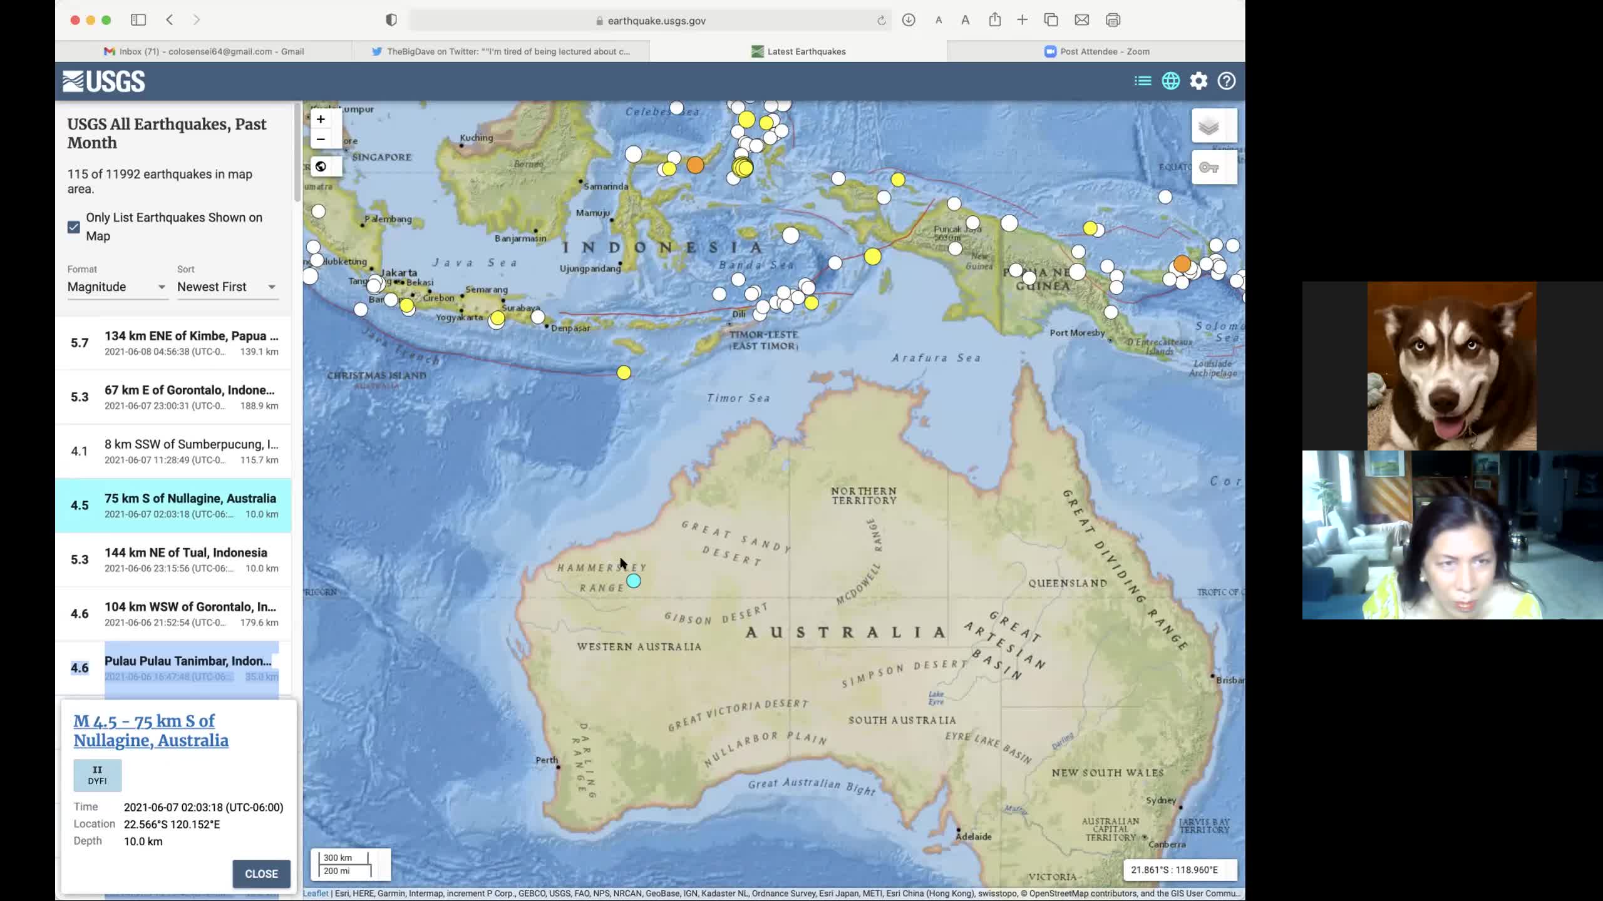Screen dimensions: 1603x901
Task: Click orange earthquake marker near Celebes Sea
Action: point(695,165)
